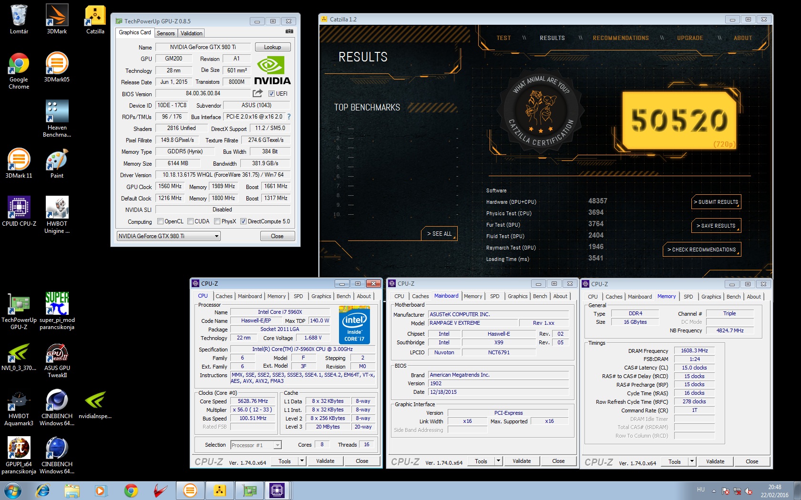Switch to CPU-Z taskbar button
801x500 pixels.
[x=277, y=490]
